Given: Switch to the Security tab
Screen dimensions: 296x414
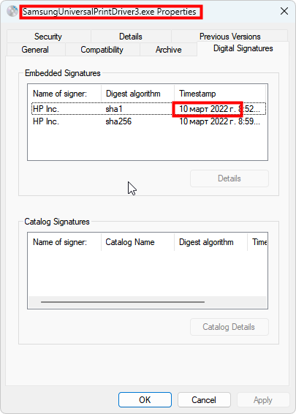Looking at the screenshot, I should (x=48, y=37).
